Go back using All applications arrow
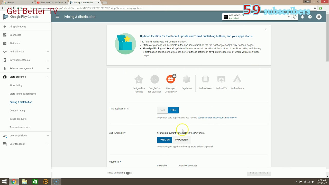The height and width of the screenshot is (185, 329). [x=5, y=26]
